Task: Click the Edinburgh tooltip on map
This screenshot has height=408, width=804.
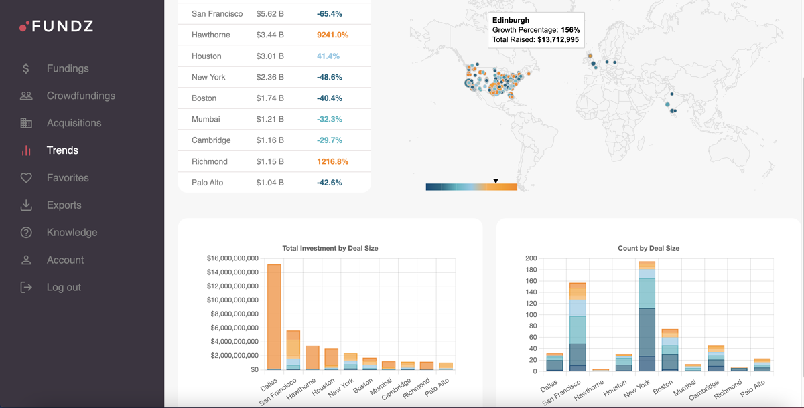Action: [x=536, y=30]
